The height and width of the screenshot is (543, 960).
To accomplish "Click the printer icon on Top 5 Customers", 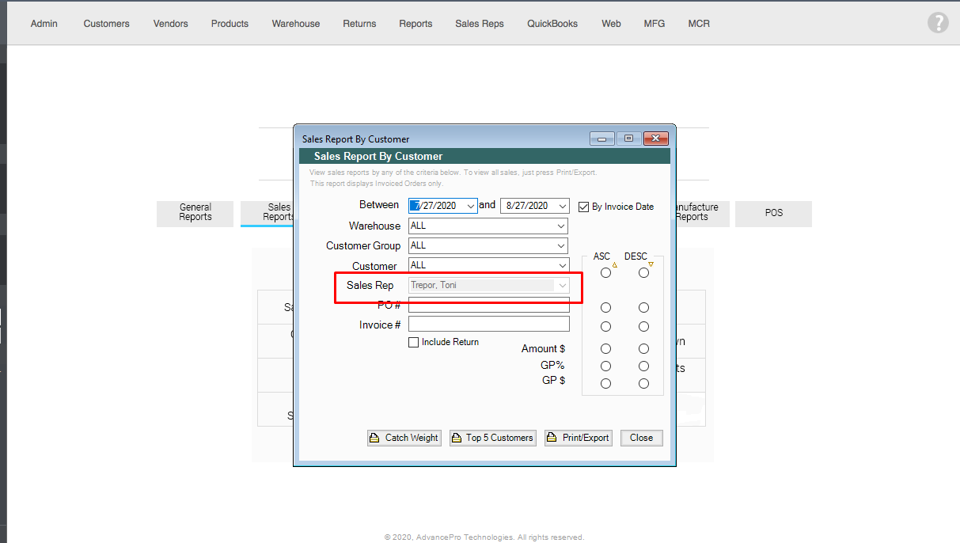I will (x=457, y=439).
